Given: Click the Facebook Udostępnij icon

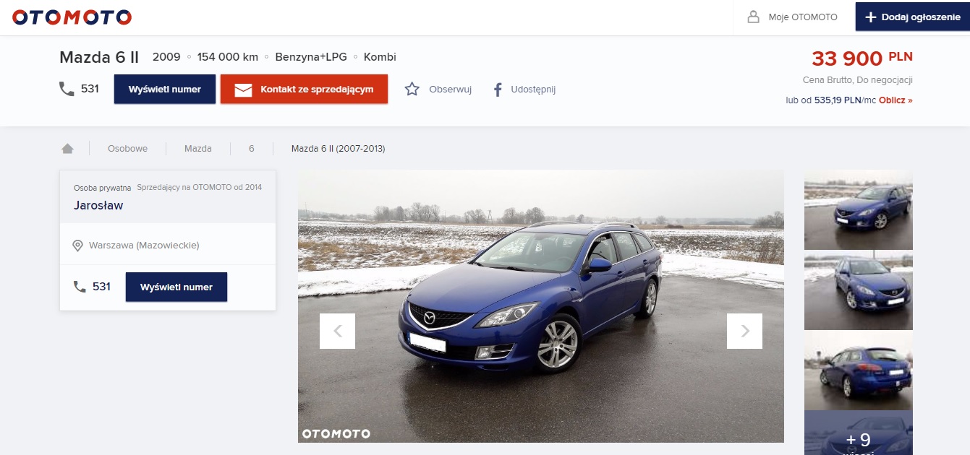Looking at the screenshot, I should pyautogui.click(x=498, y=90).
